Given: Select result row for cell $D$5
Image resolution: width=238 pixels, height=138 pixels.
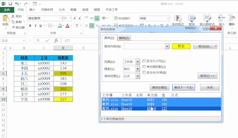Looking at the screenshot, I should click(x=161, y=100).
